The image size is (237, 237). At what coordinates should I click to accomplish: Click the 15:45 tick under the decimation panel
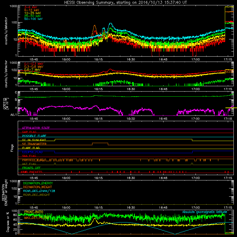click(33, 208)
